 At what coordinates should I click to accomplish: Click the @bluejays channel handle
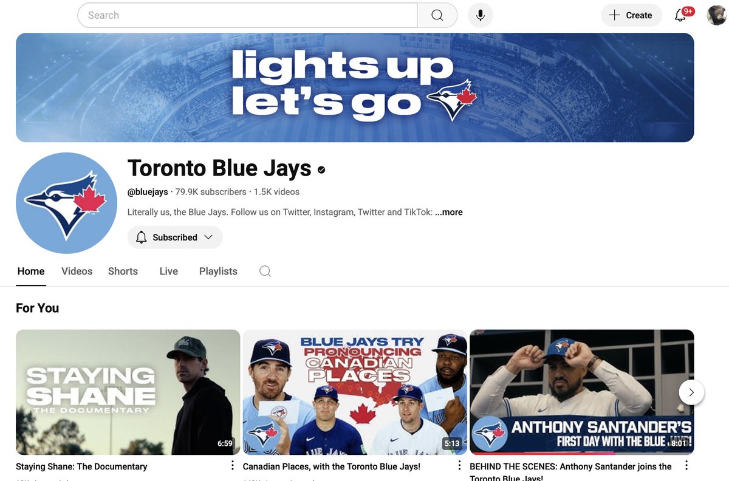(x=148, y=192)
